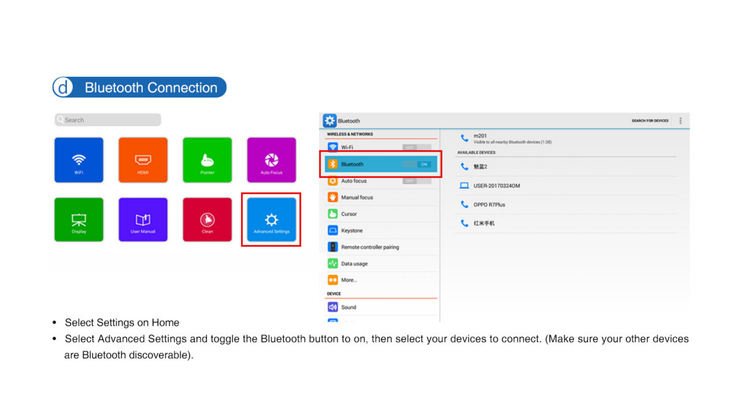Enable the Auto focus toggle
740x416 pixels.
(417, 181)
